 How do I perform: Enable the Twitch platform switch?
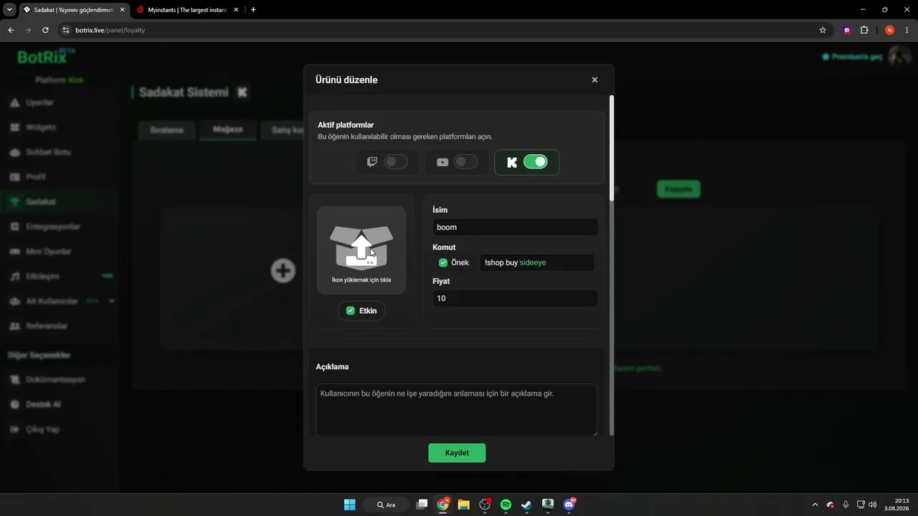(396, 162)
